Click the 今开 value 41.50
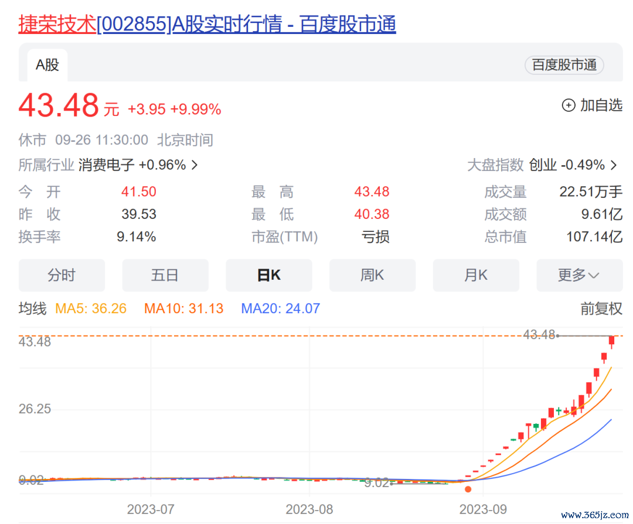Image resolution: width=633 pixels, height=524 pixels. click(x=138, y=191)
